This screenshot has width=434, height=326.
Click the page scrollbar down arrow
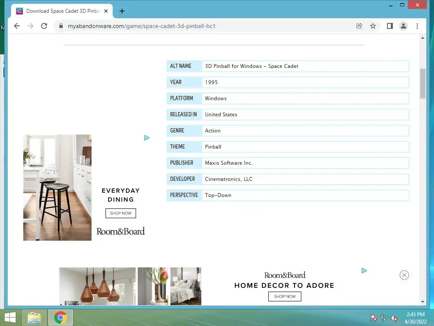click(423, 302)
